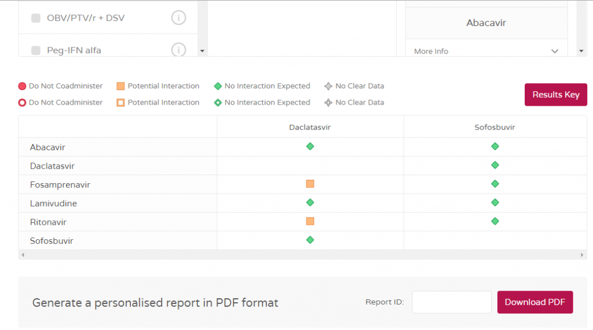Click the table's right horizontal scroll arrow

pos(583,255)
